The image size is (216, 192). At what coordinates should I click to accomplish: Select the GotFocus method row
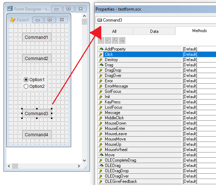pyautogui.click(x=157, y=91)
